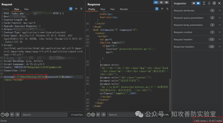
Task: Close the Inspector panel
Action: (x=219, y=3)
